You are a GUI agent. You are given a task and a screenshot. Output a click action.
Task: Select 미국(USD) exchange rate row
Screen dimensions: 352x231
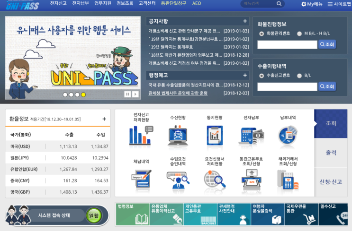coord(58,146)
